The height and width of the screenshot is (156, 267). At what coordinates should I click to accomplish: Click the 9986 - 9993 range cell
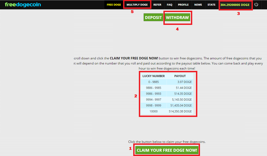point(154,94)
